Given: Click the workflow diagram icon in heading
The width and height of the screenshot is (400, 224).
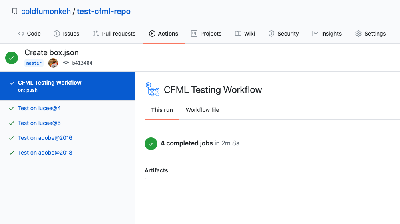Looking at the screenshot, I should (x=152, y=89).
